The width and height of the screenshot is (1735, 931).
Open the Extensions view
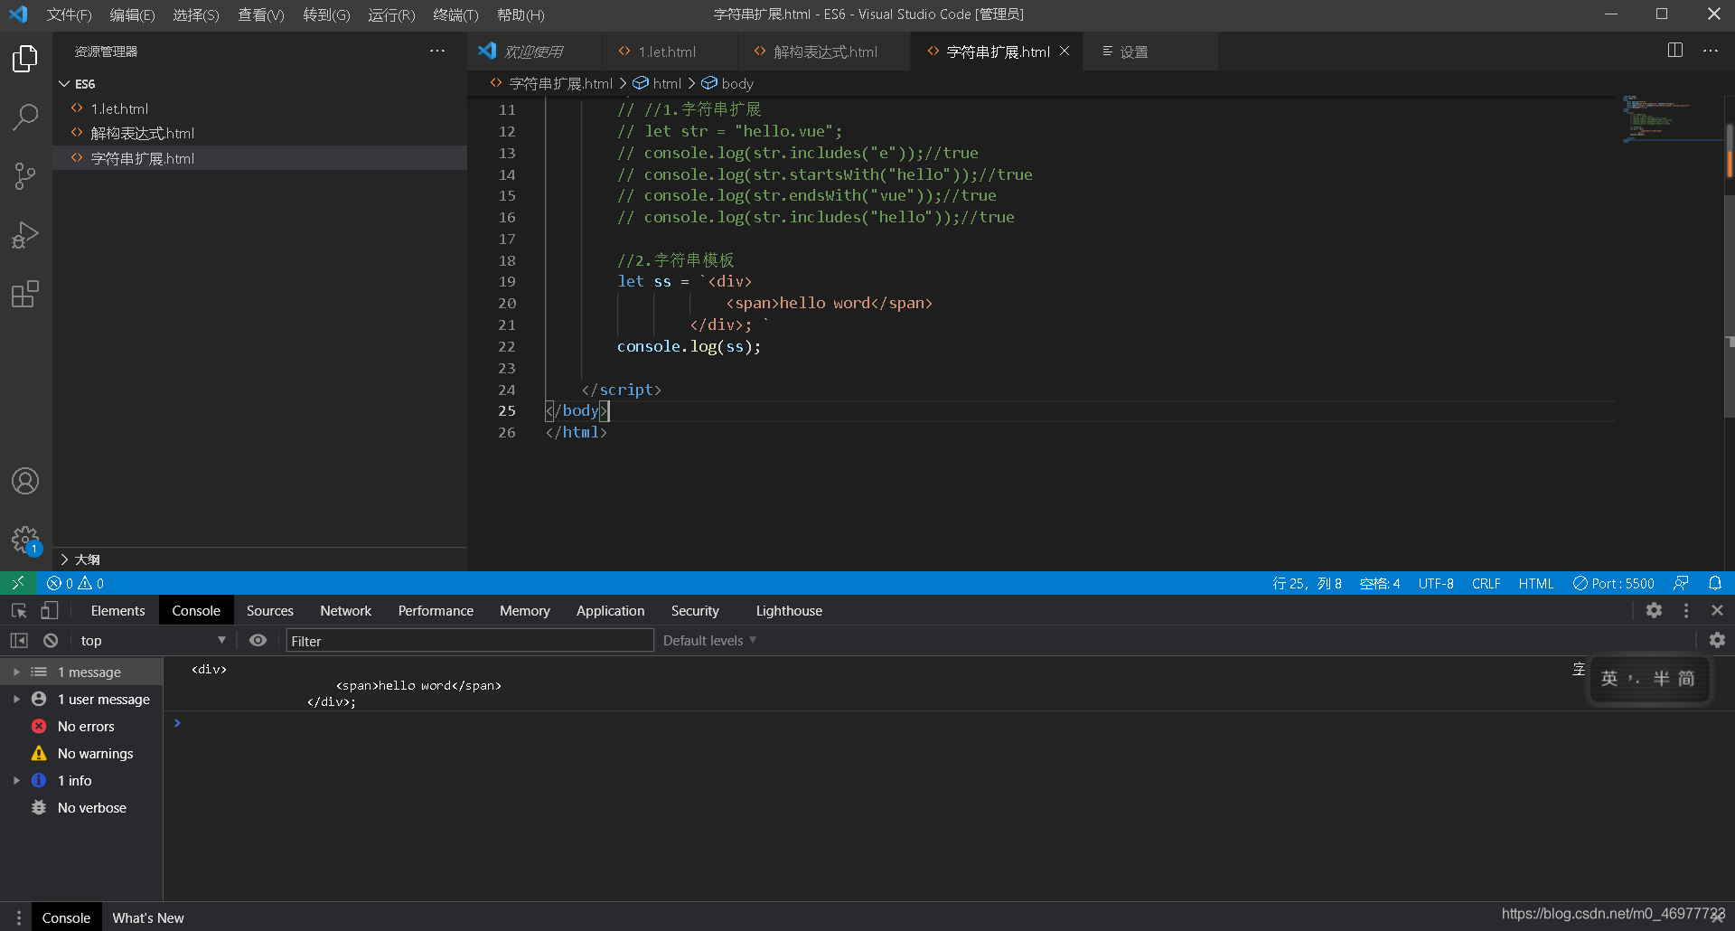pos(25,294)
